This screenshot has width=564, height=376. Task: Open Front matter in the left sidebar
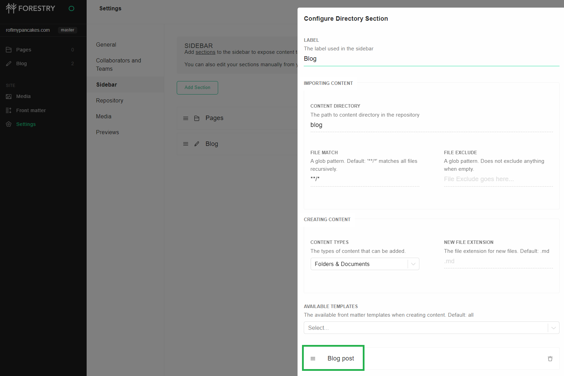[31, 110]
